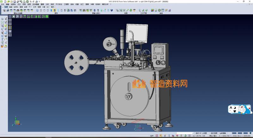This screenshot has width=253, height=138.
Task: Switch to the 线架构 ribbon tab
Action: tap(16, 7)
